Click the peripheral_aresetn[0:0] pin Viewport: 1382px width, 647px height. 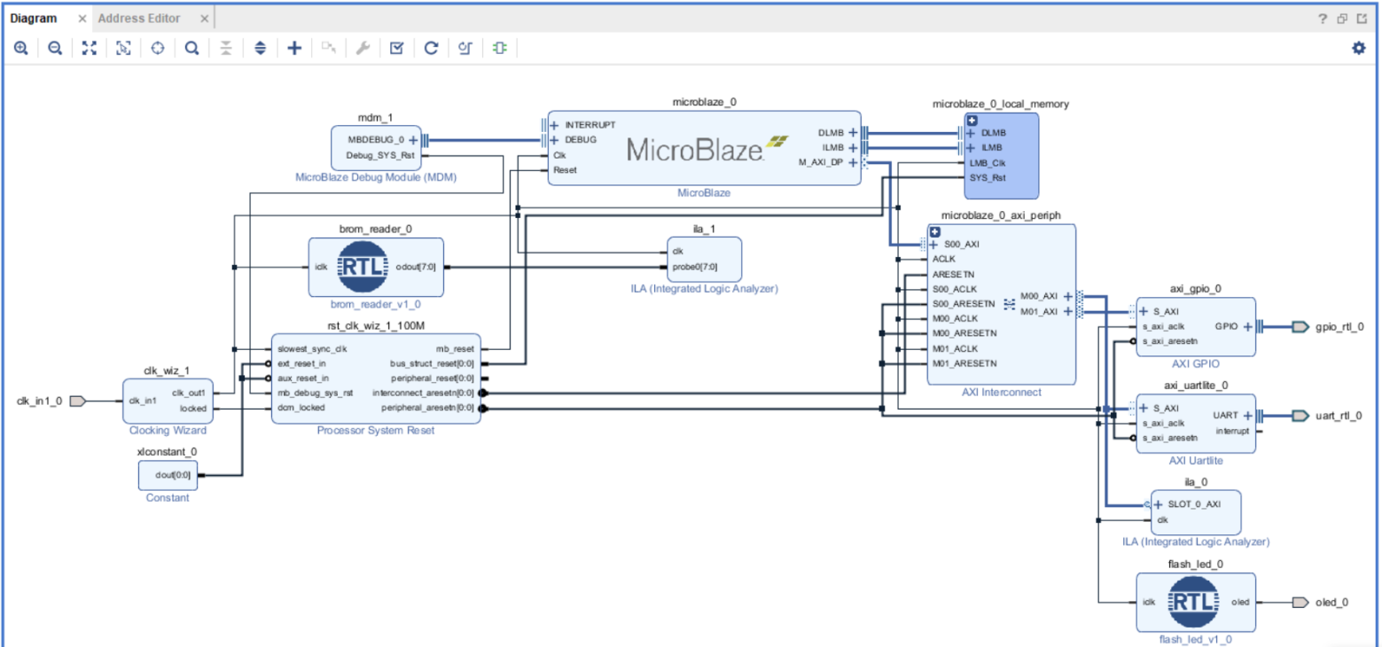coord(427,408)
